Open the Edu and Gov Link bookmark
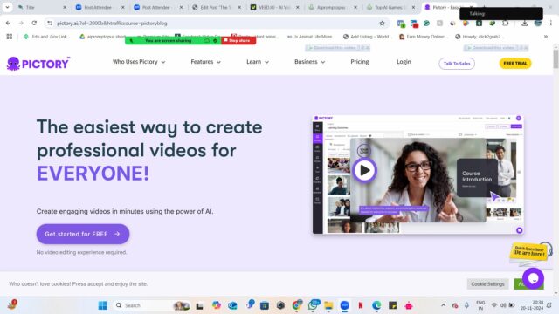This screenshot has width=559, height=314. 46,37
